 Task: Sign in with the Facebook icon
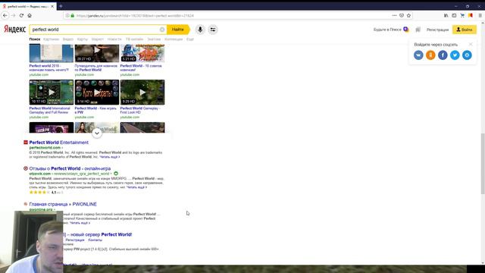click(443, 55)
